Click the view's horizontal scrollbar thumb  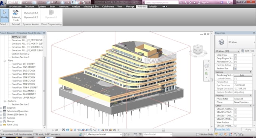(x=163, y=130)
